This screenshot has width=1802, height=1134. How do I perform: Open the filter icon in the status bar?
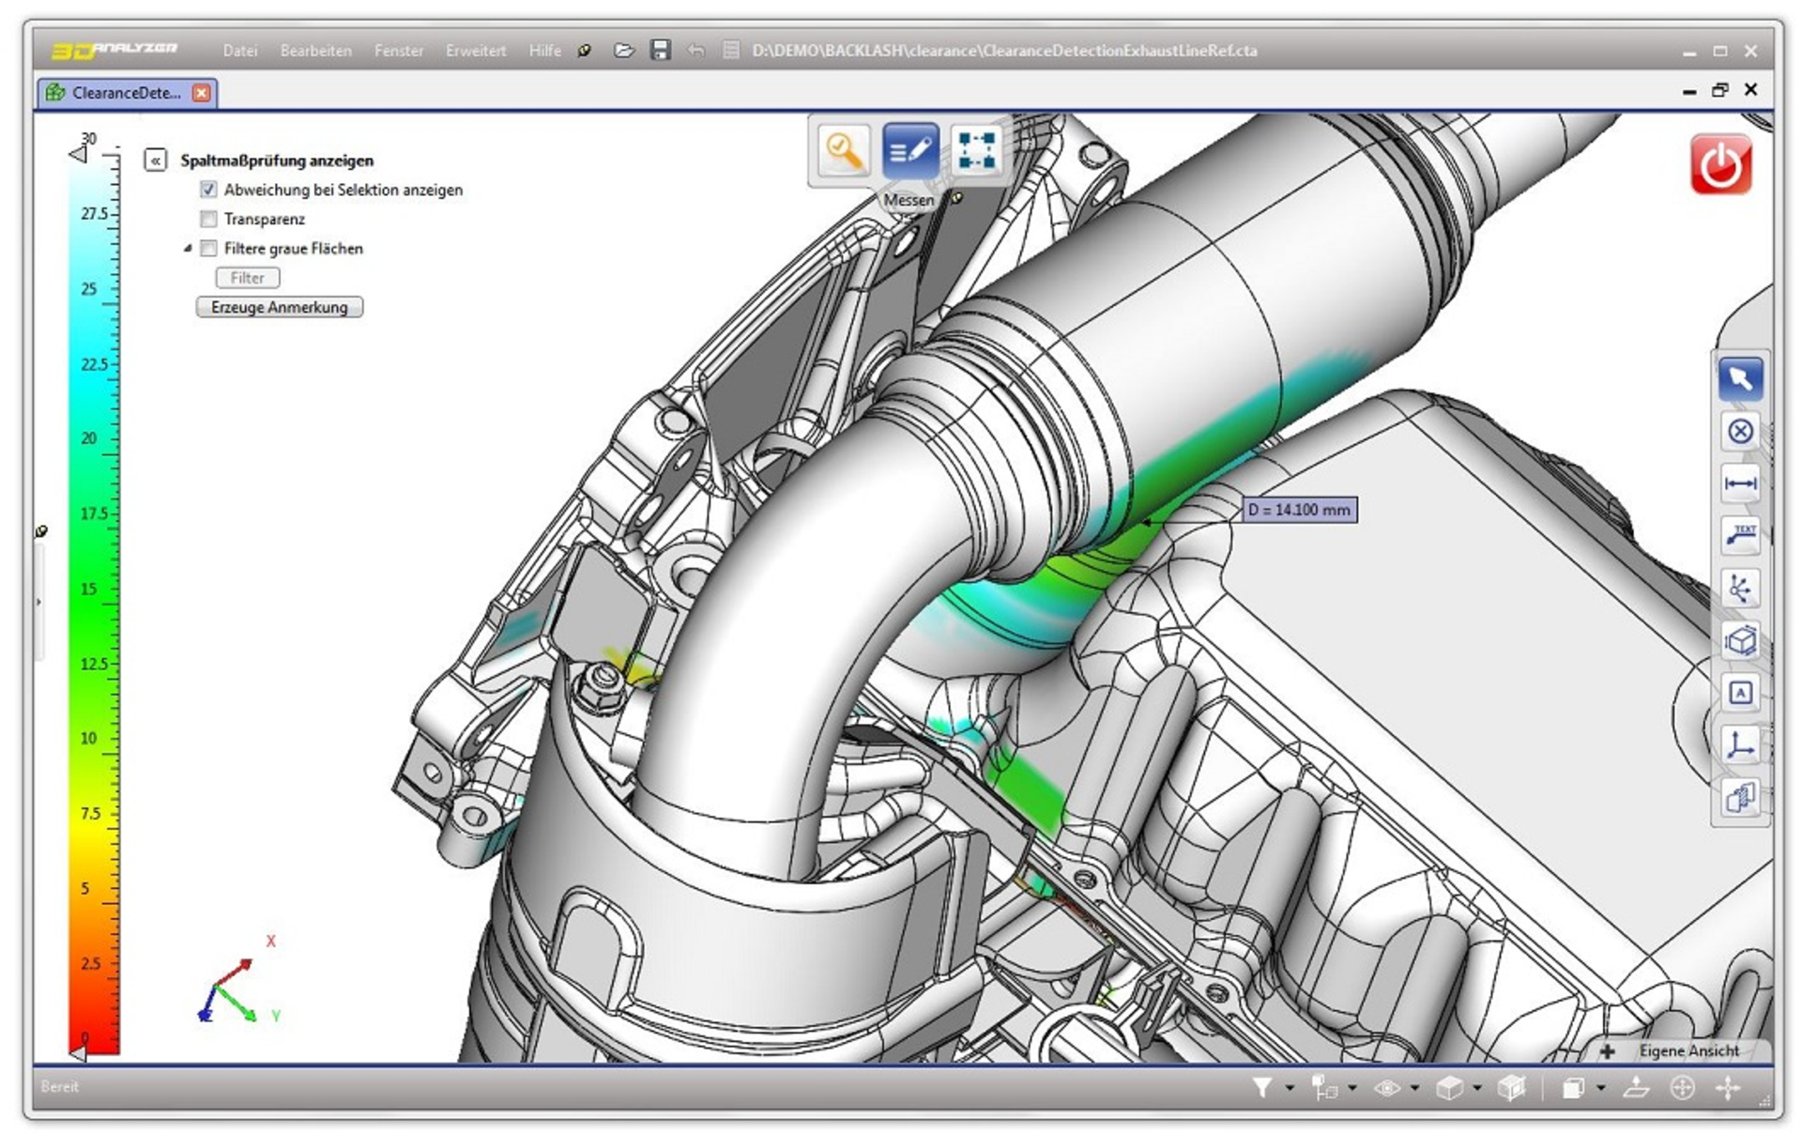(1261, 1087)
